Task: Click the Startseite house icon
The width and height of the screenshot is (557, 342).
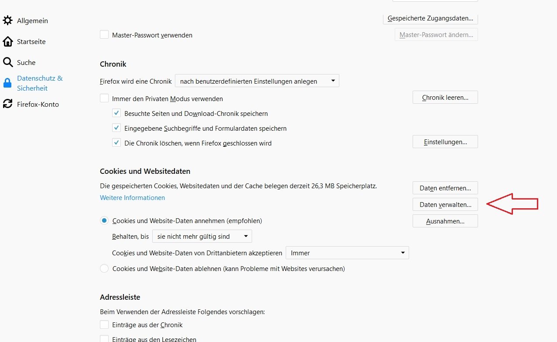Action: coord(7,42)
